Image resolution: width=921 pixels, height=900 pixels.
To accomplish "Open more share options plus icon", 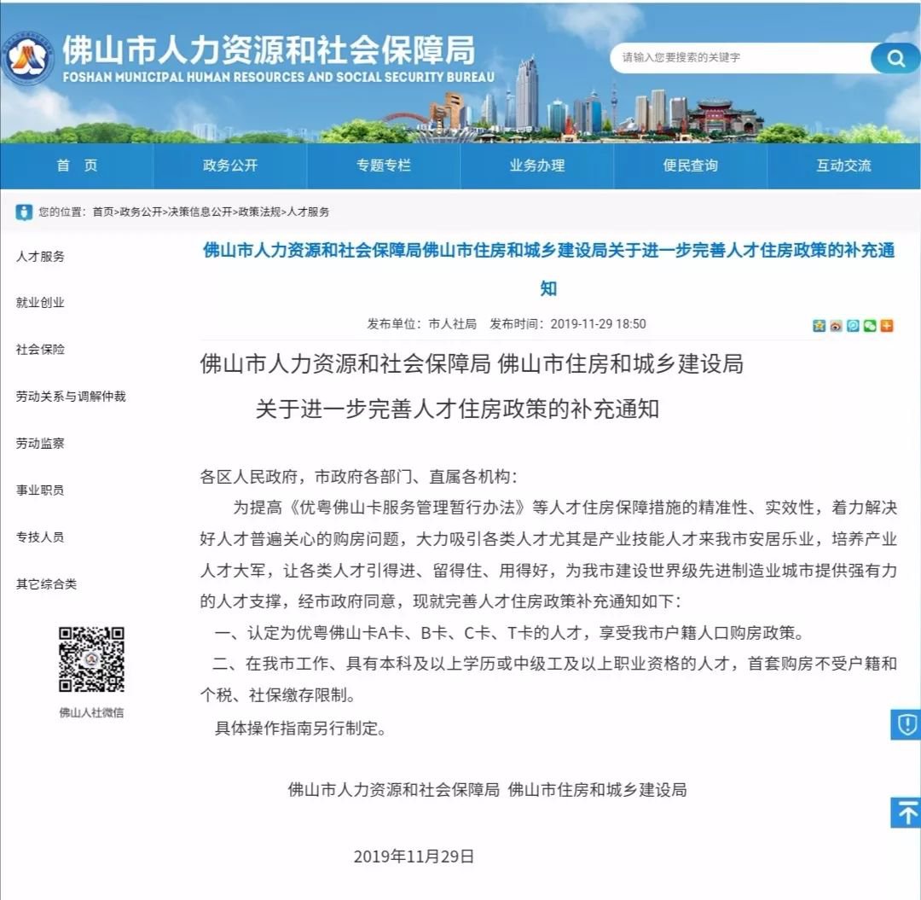I will (887, 326).
